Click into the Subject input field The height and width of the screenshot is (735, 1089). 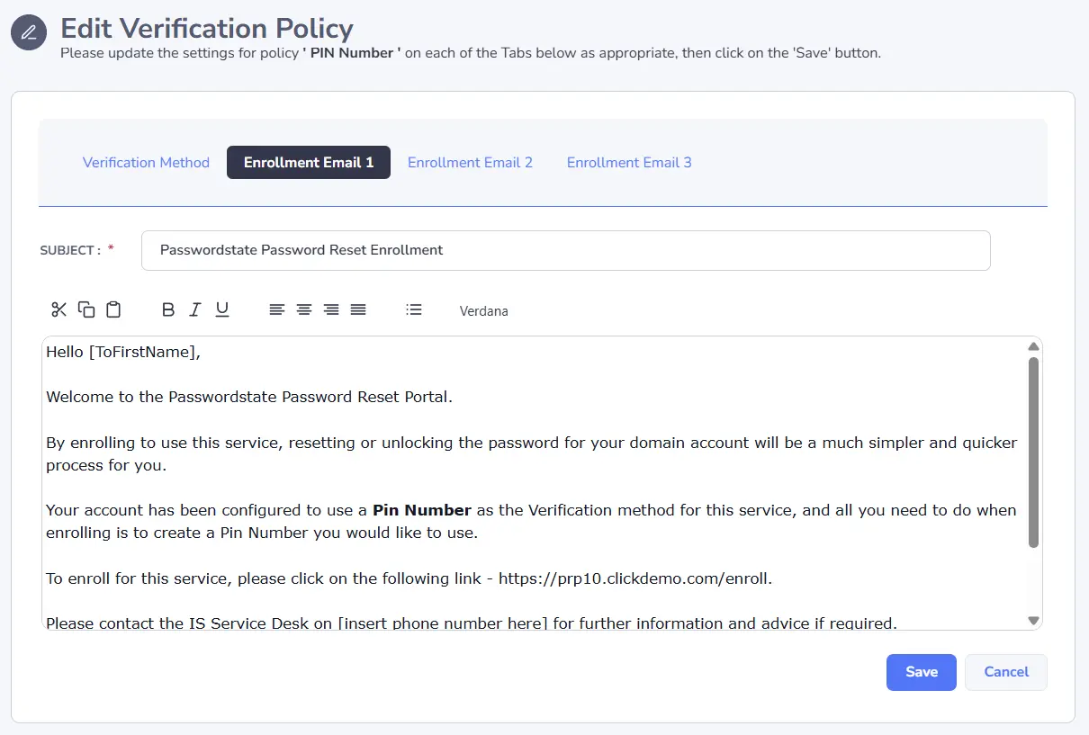click(566, 250)
